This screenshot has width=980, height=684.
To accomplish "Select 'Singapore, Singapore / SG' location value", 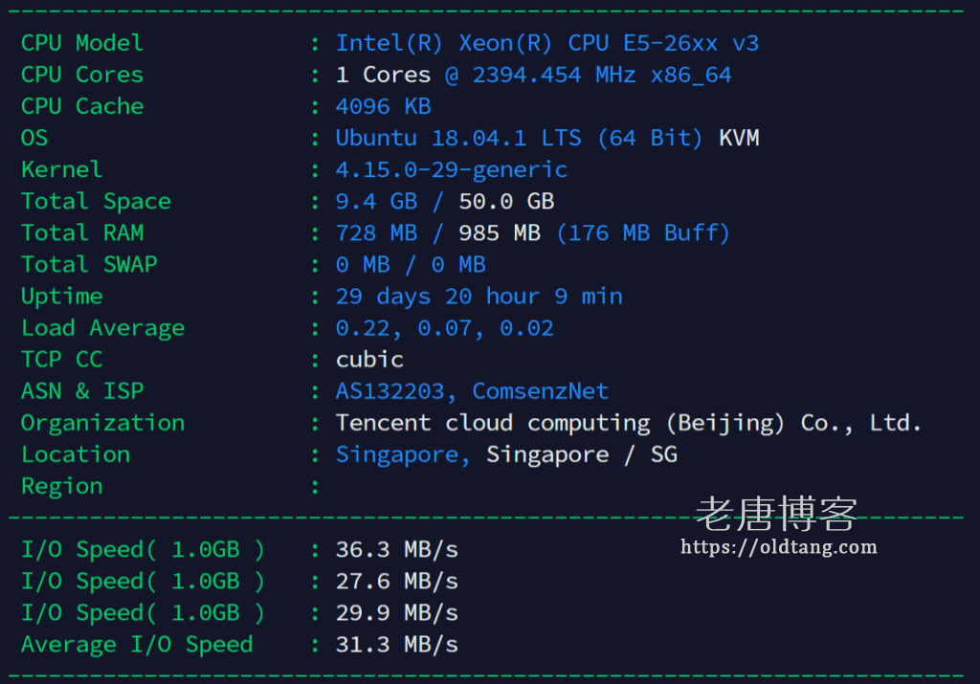I will pyautogui.click(x=506, y=454).
